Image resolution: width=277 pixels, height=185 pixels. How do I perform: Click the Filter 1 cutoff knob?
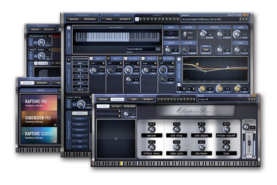point(129,70)
